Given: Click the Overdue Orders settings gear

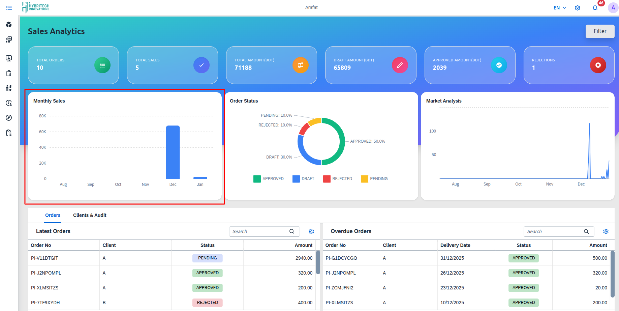Looking at the screenshot, I should click(606, 231).
